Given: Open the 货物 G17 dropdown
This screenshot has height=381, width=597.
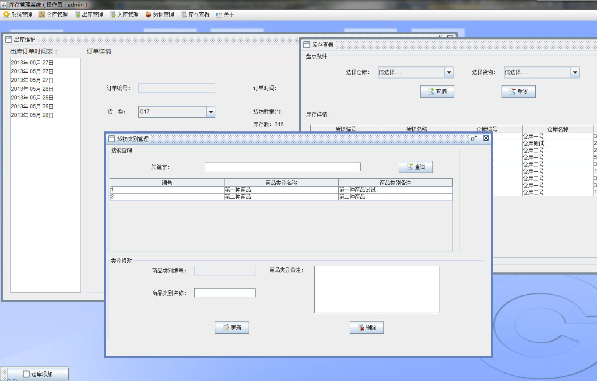Looking at the screenshot, I should (x=211, y=112).
